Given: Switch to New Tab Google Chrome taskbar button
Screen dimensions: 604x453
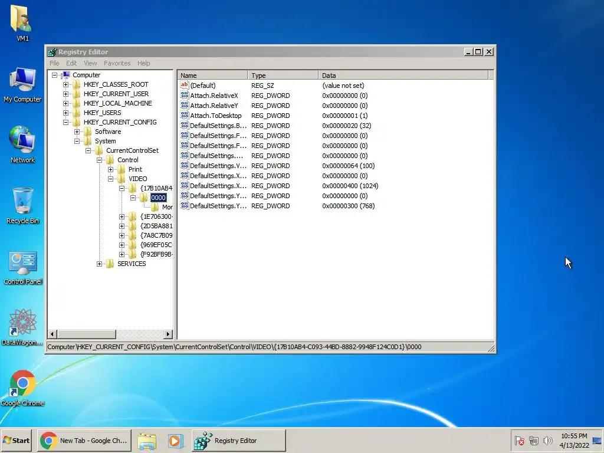Looking at the screenshot, I should [x=84, y=440].
